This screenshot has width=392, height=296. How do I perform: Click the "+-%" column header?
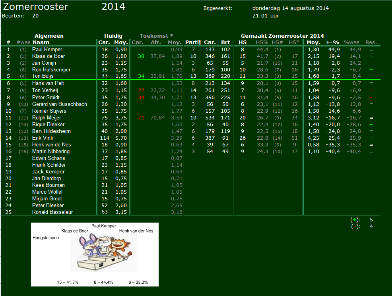tap(332, 42)
